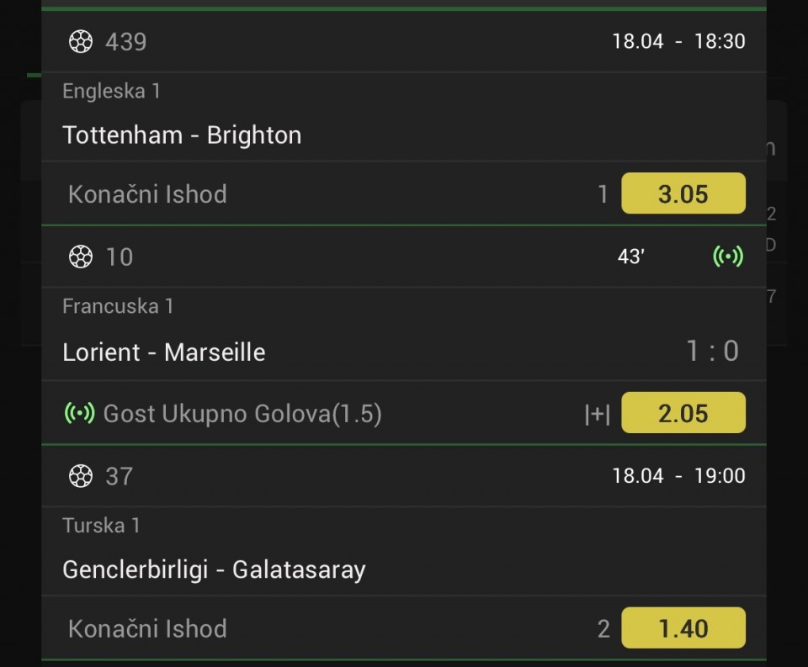
Task: Click the soccer ball icon beside 37
Action: (80, 476)
